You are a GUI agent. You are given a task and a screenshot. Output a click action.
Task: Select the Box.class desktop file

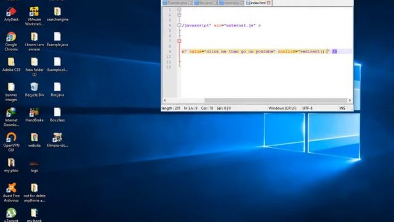tap(57, 115)
